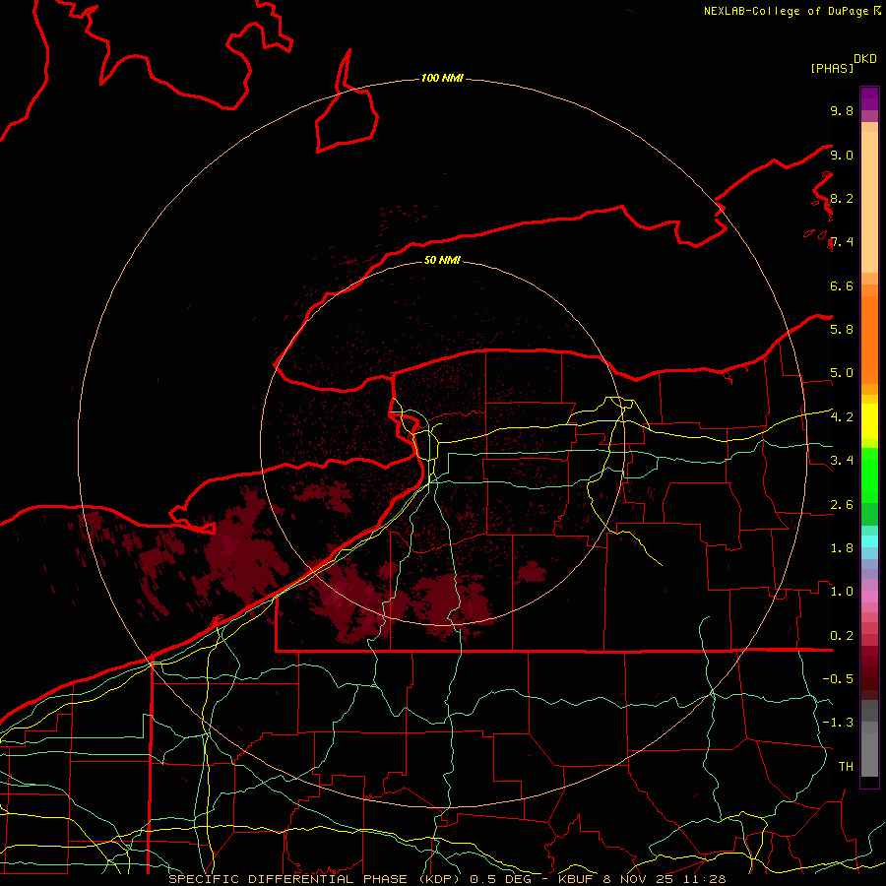Click the 9.8 value on the legend
The width and height of the screenshot is (886, 886).
[x=841, y=111]
